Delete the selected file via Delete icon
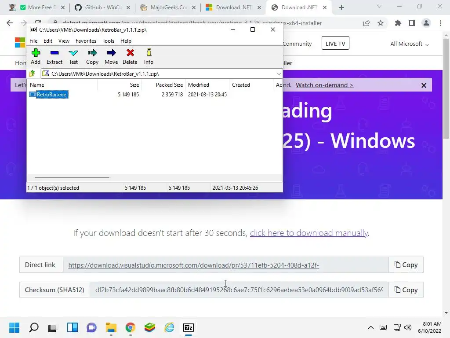The height and width of the screenshot is (338, 450). (x=130, y=57)
